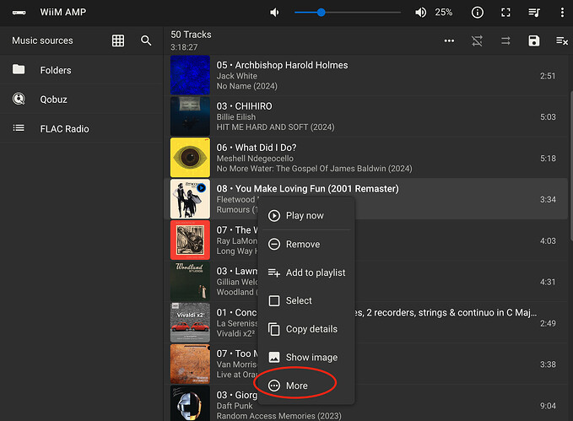Open the vertical three-dot overflow menu
573x421 pixels.
pos(562,13)
